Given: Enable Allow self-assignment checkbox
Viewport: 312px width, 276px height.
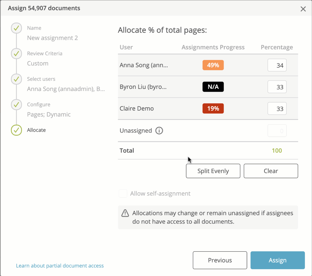Looking at the screenshot, I should pyautogui.click(x=123, y=193).
